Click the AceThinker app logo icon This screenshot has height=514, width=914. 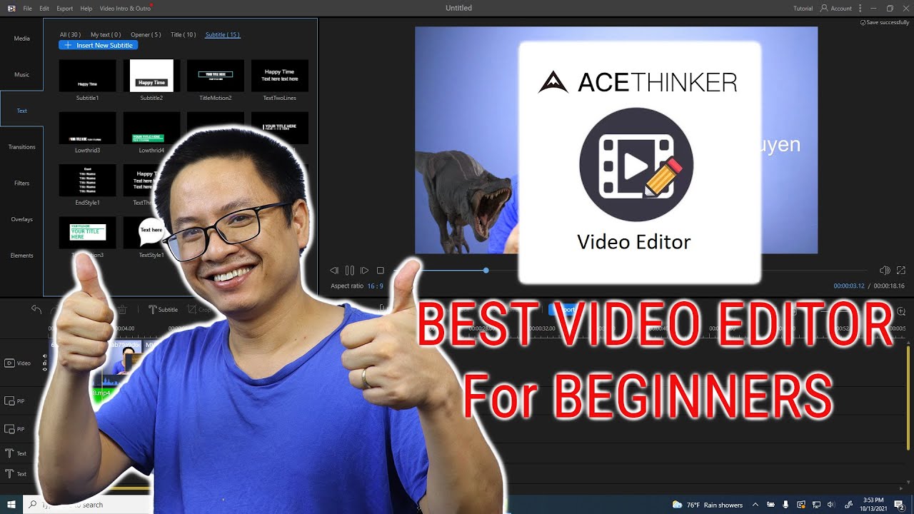(11, 9)
